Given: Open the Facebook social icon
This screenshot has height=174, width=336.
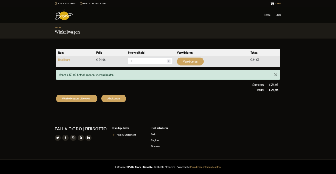Looking at the screenshot, I should (x=65, y=138).
